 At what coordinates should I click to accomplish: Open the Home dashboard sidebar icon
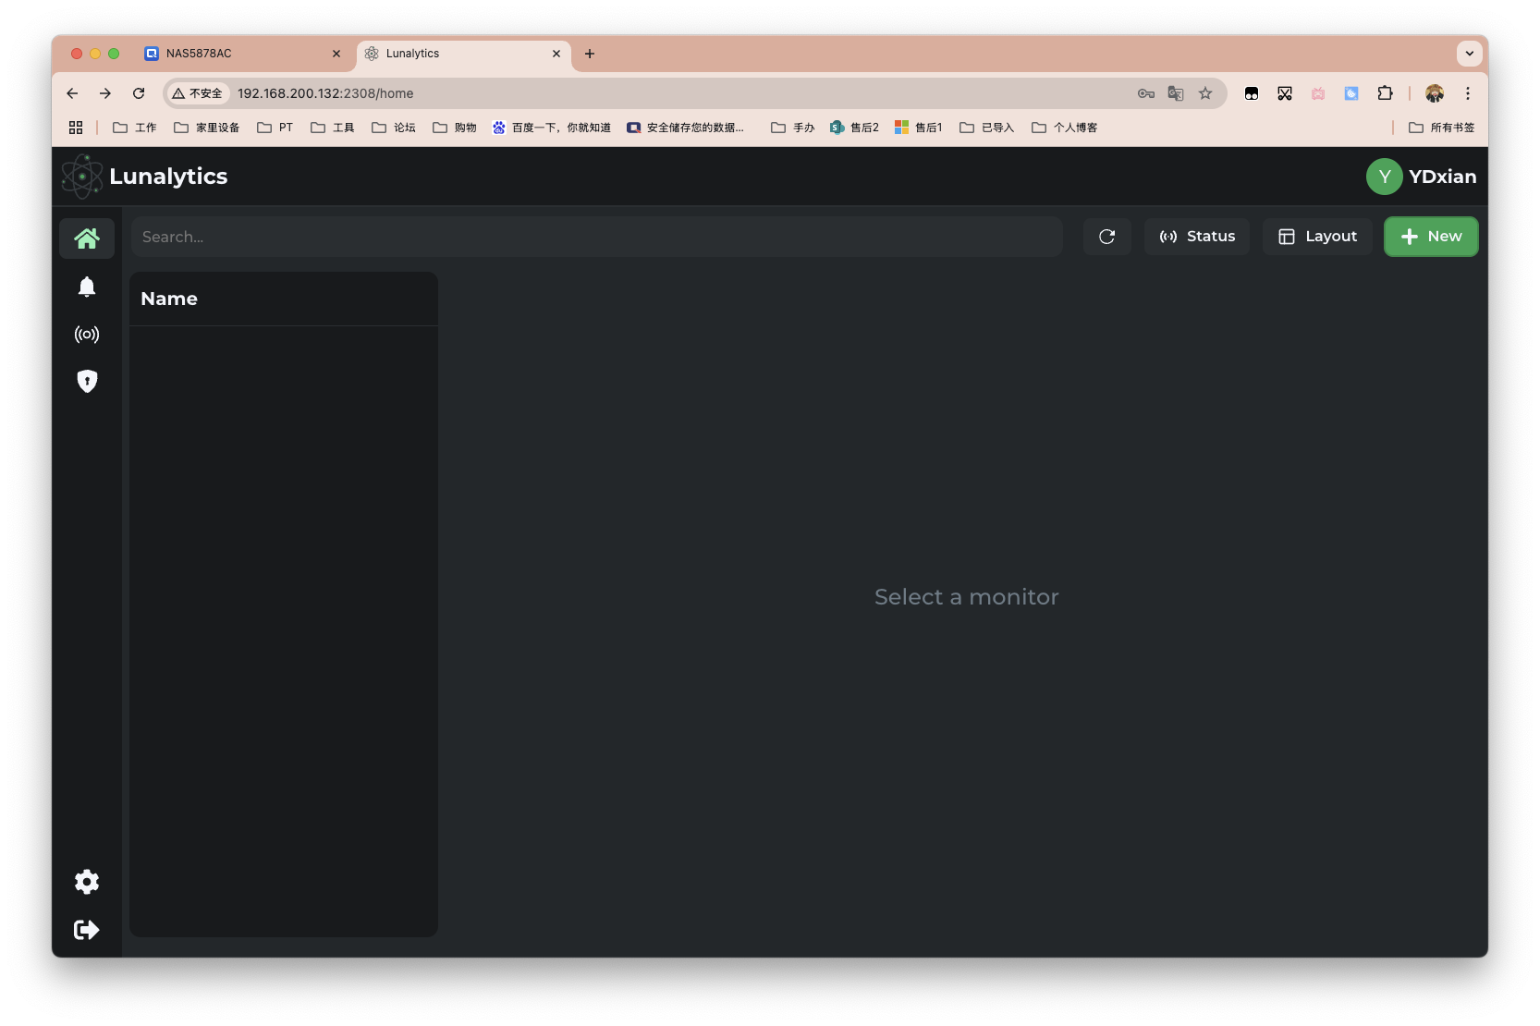(x=87, y=238)
